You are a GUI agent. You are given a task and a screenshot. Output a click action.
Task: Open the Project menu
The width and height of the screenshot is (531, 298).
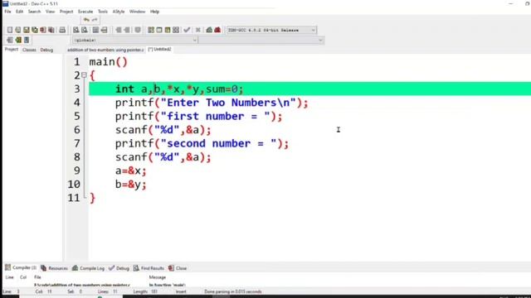(66, 12)
